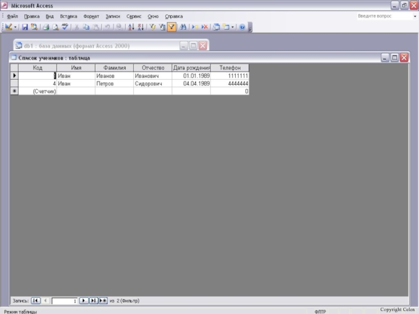419x314 pixels.
Task: Click the Delete Record toolbar icon
Action: [204, 27]
